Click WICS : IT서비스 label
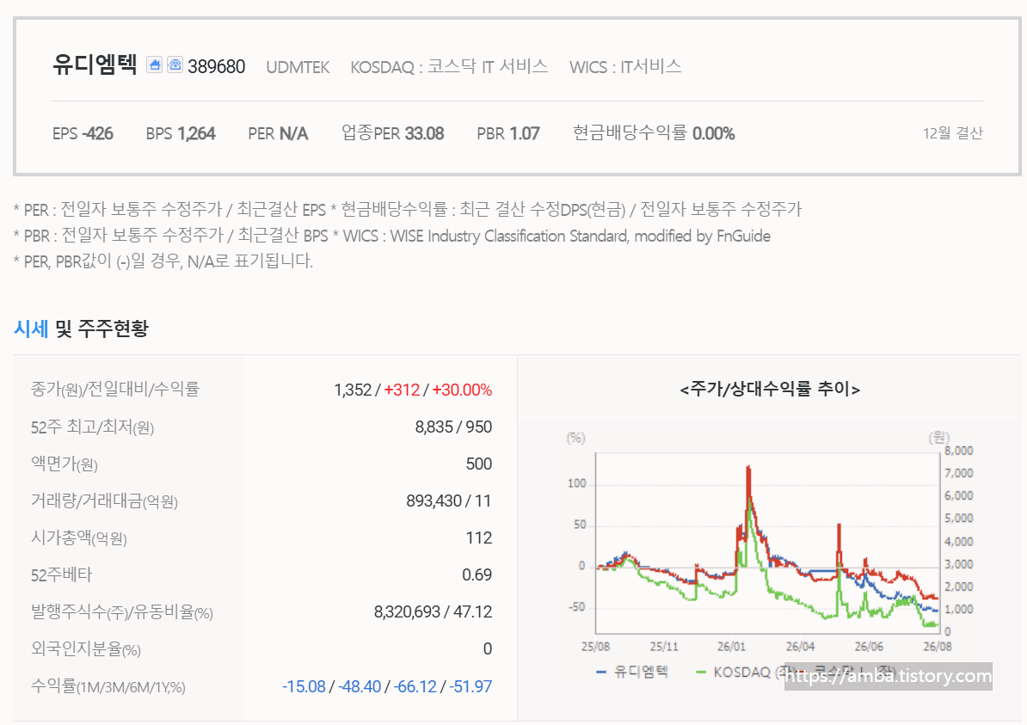This screenshot has height=725, width=1027. coord(624,67)
